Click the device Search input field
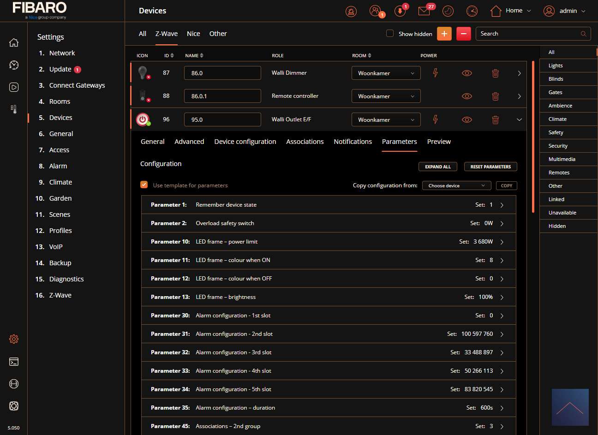The image size is (598, 435). (x=528, y=34)
